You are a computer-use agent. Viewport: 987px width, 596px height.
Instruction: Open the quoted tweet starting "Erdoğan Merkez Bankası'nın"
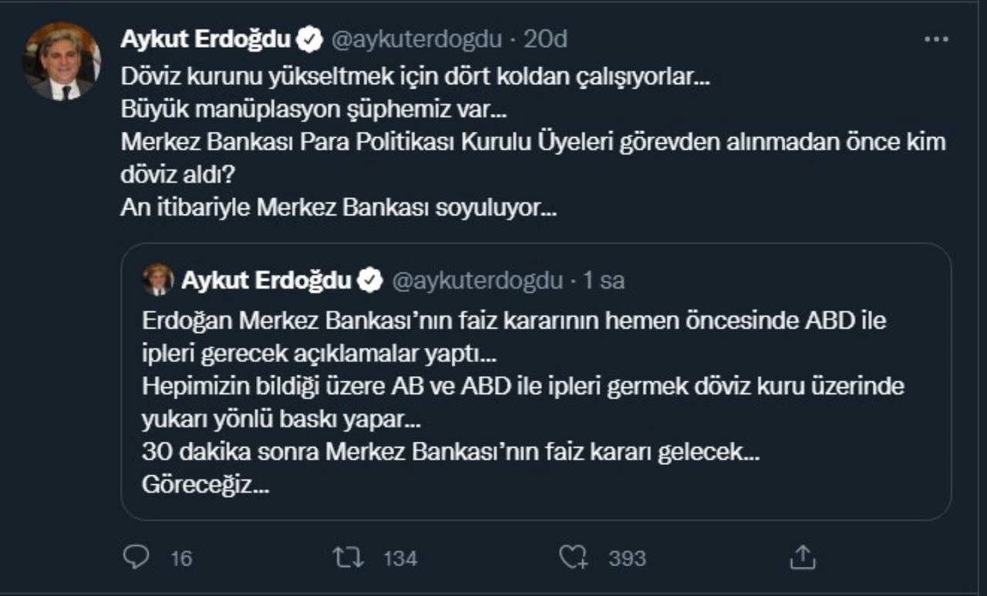pos(535,400)
